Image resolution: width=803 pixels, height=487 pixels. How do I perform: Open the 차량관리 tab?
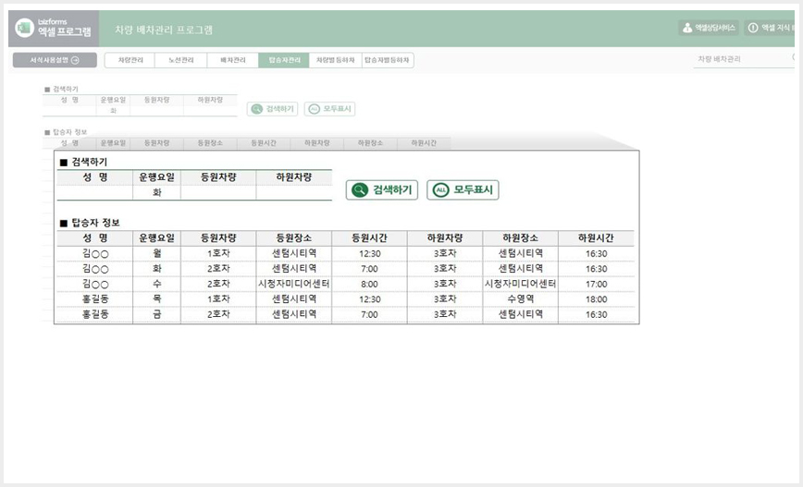point(130,60)
